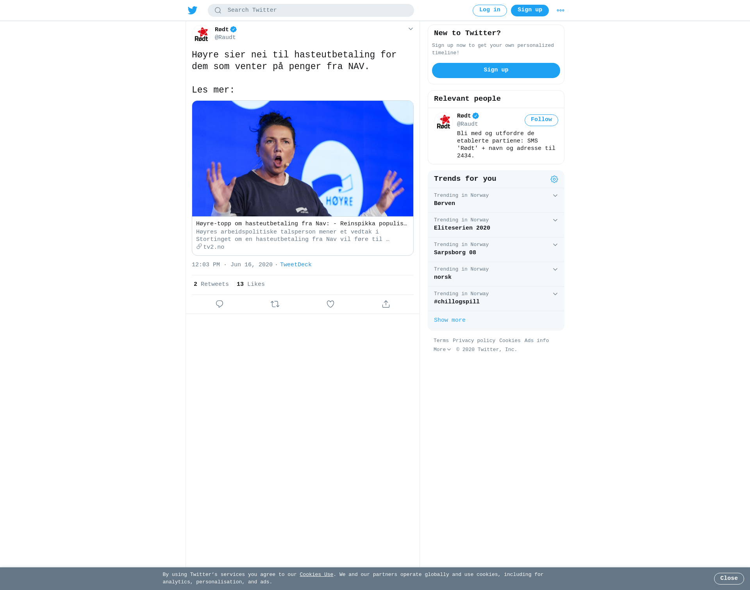This screenshot has width=750, height=590.
Task: Click the share tweet icon
Action: point(386,304)
